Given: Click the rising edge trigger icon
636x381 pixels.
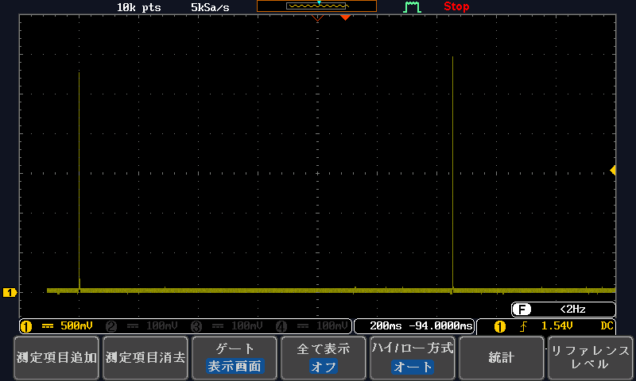Looking at the screenshot, I should [x=524, y=326].
